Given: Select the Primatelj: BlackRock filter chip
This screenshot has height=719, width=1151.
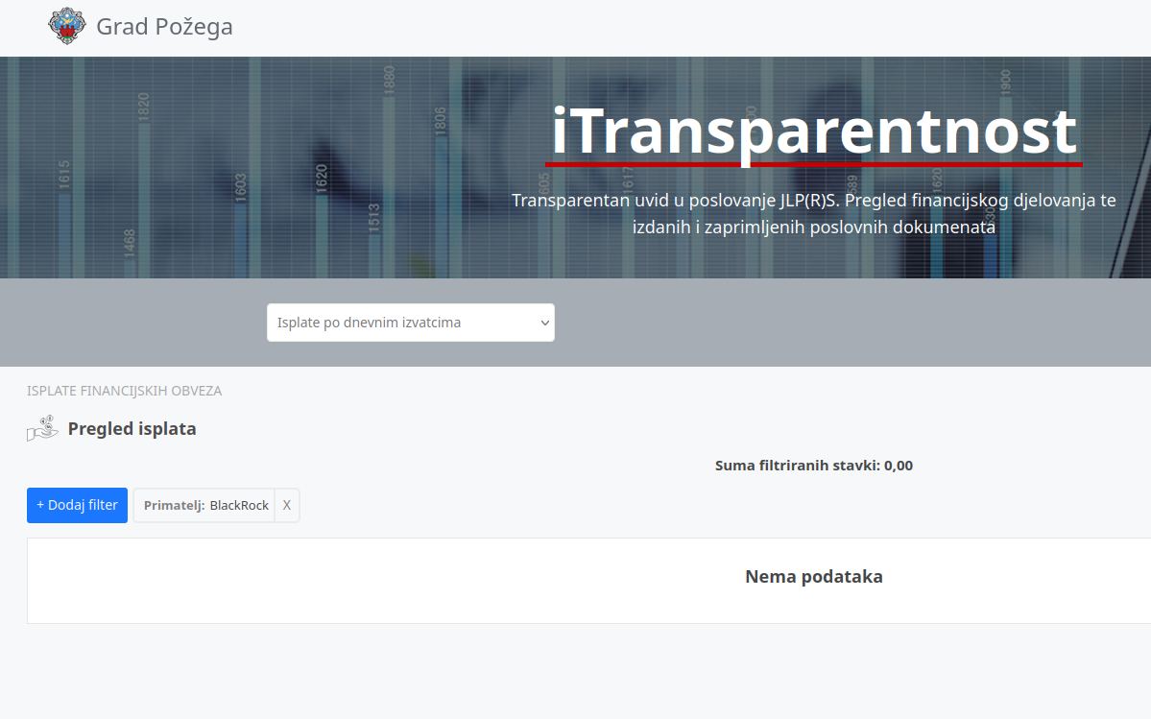Looking at the screenshot, I should pyautogui.click(x=204, y=505).
